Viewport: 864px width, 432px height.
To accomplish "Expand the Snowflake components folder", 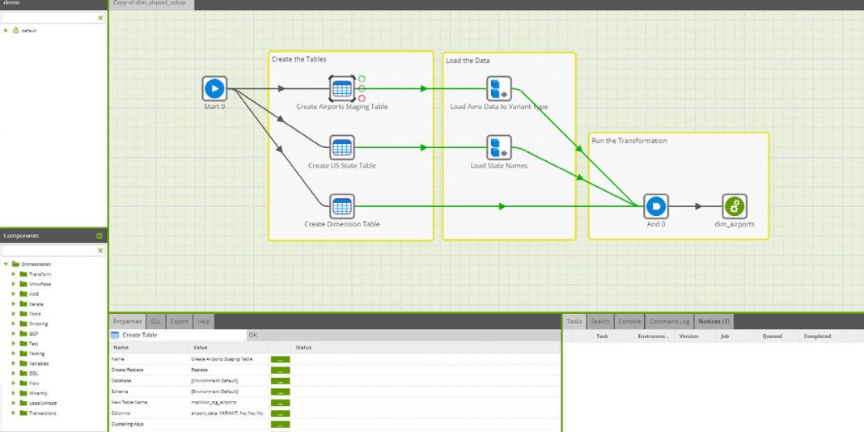I will click(14, 284).
